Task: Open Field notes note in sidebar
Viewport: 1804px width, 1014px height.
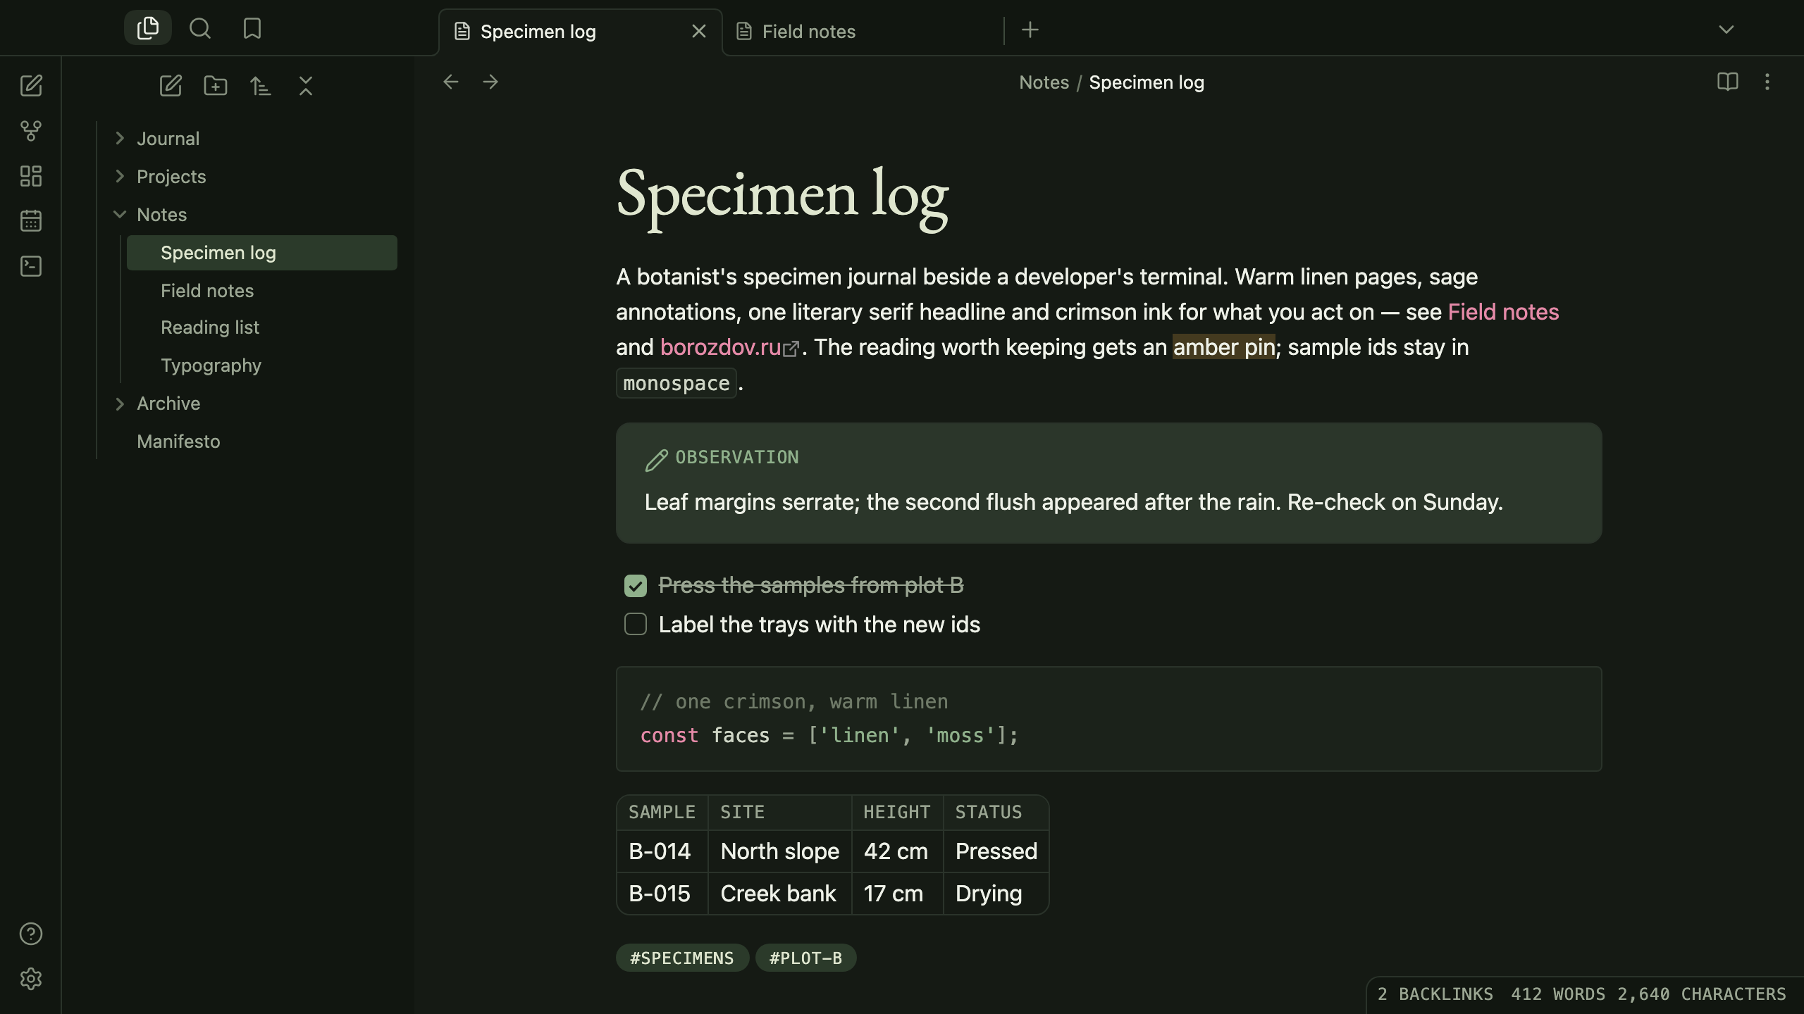Action: pyautogui.click(x=262, y=291)
